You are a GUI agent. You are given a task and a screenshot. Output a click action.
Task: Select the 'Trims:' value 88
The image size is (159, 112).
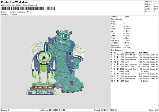(x=125, y=24)
